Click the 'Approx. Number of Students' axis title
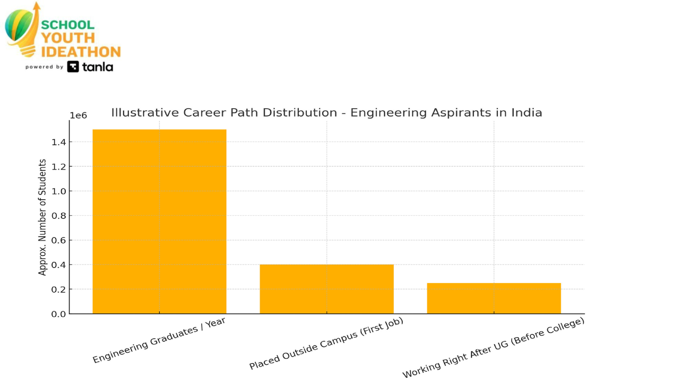Screen dimensions: 685x385 point(42,217)
